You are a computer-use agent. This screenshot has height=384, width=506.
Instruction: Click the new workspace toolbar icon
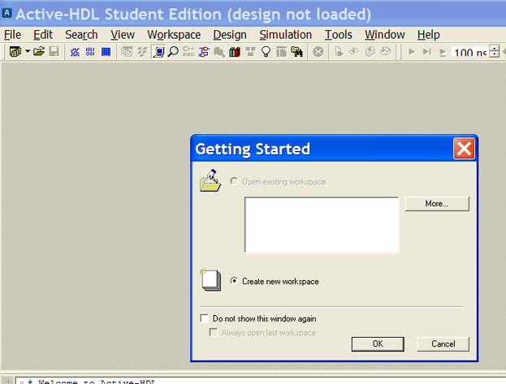click(x=15, y=52)
